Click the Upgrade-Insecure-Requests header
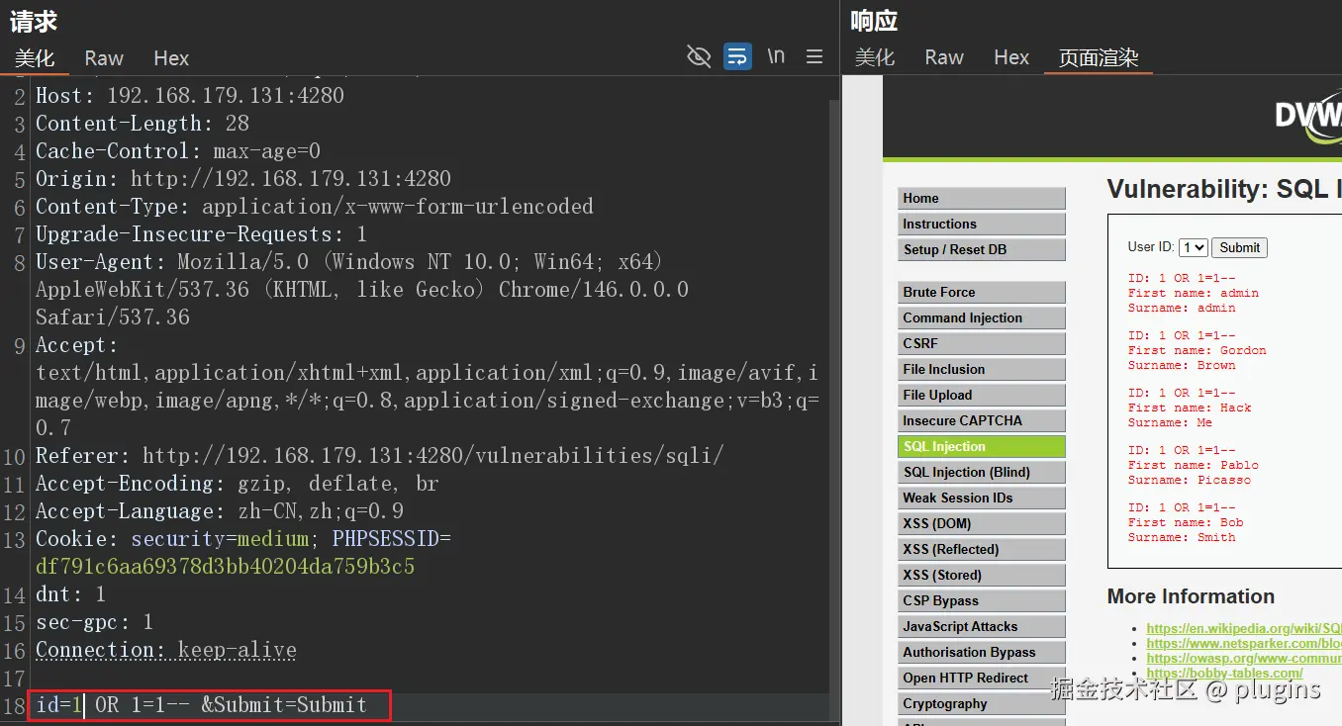 coord(202,234)
